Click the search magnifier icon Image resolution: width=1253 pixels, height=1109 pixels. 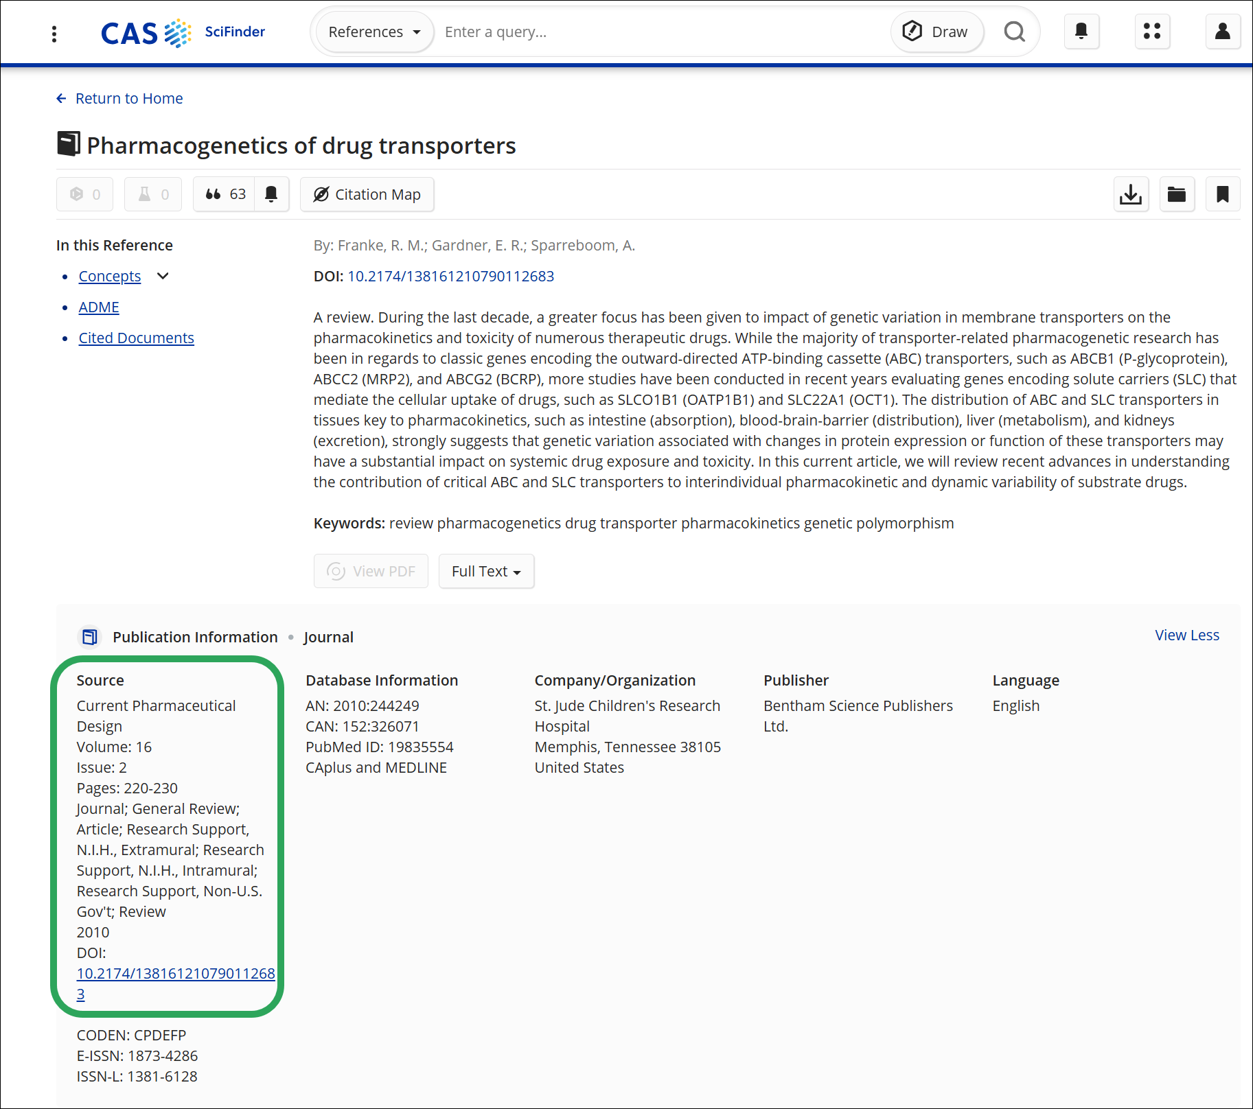click(x=1014, y=32)
